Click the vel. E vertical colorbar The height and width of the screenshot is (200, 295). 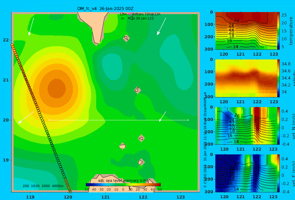278,173
